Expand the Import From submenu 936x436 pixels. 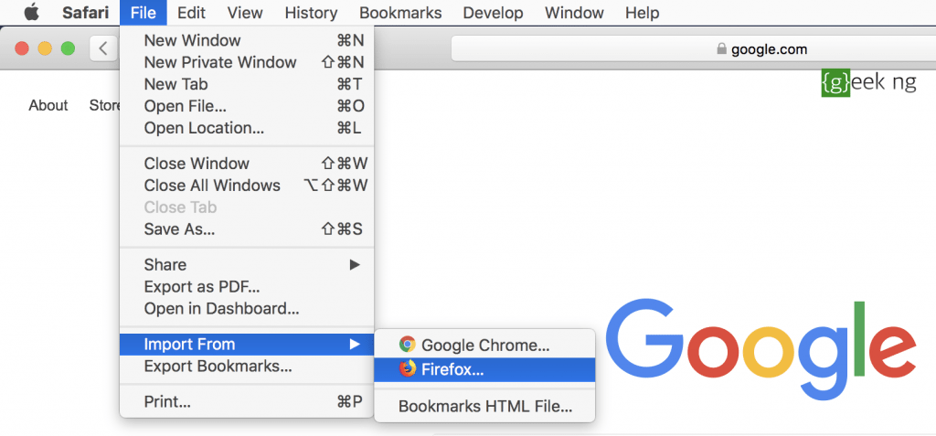(247, 344)
